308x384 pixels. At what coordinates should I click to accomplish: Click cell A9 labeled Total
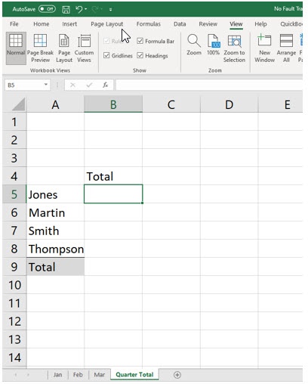(55, 267)
